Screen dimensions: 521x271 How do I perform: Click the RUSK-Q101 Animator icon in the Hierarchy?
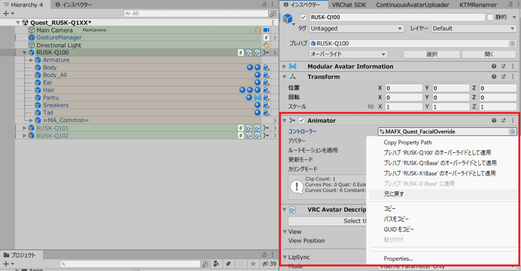[x=266, y=128]
